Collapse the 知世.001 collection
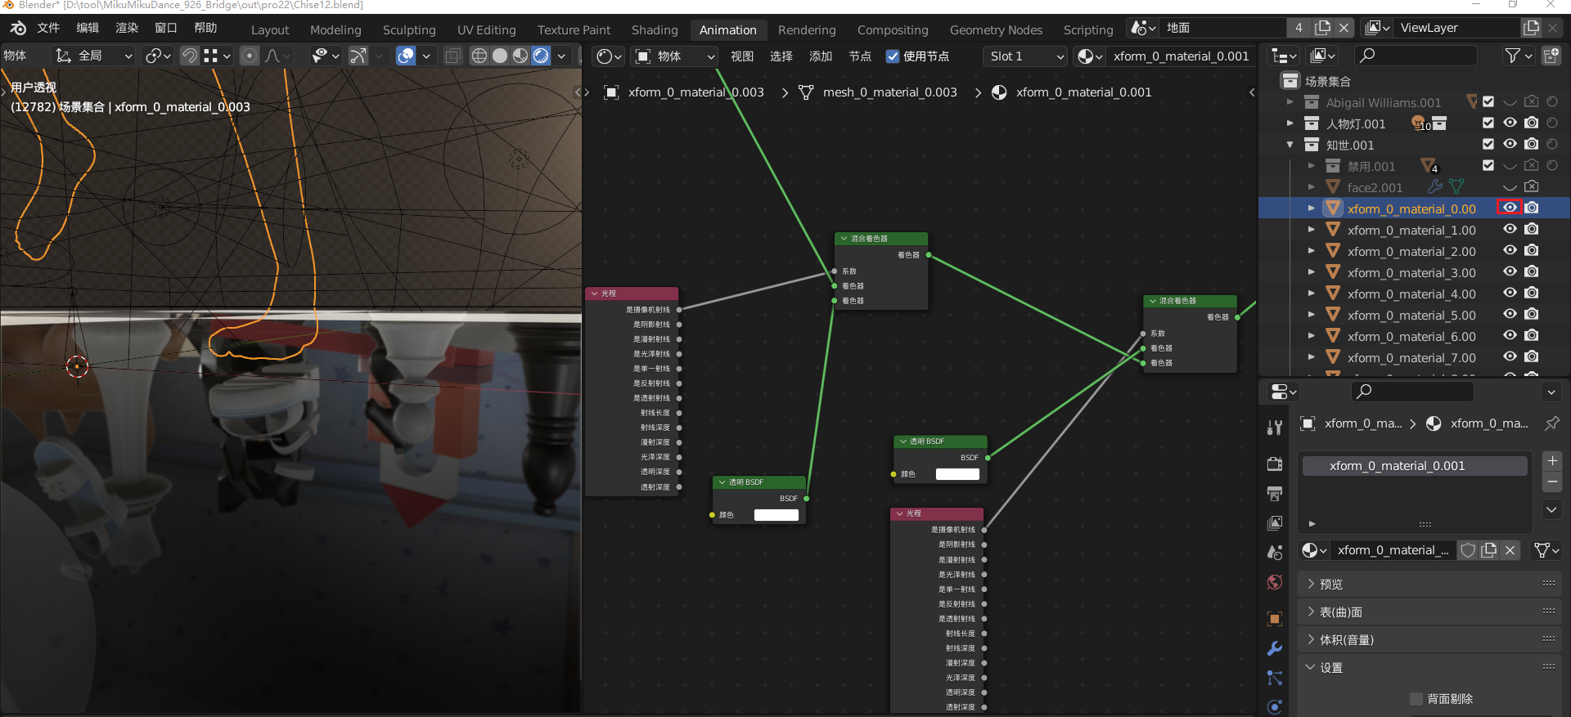This screenshot has width=1571, height=717. coord(1290,145)
